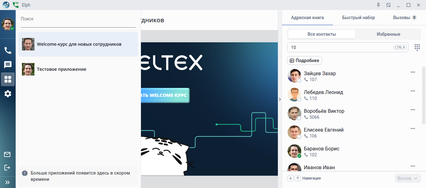Open more options for Зайцев Захар
Viewport: 426px width, 188px height.
pos(413,72)
